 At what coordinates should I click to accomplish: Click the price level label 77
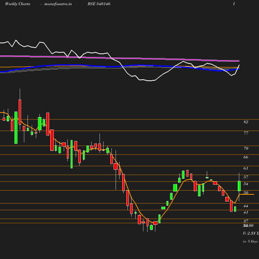pos(246,133)
